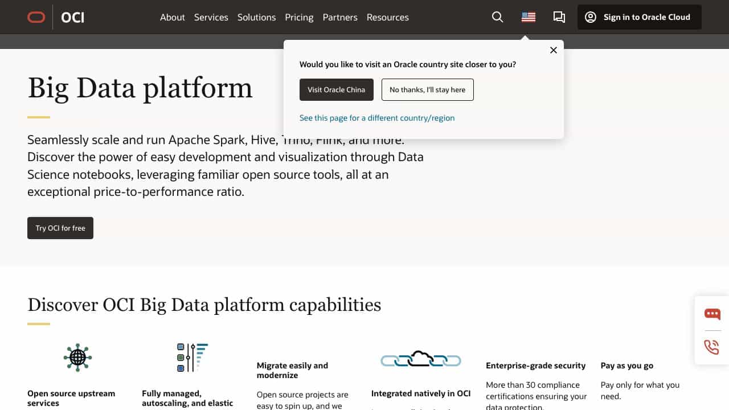
Task: Open the Pricing menu
Action: click(x=300, y=17)
